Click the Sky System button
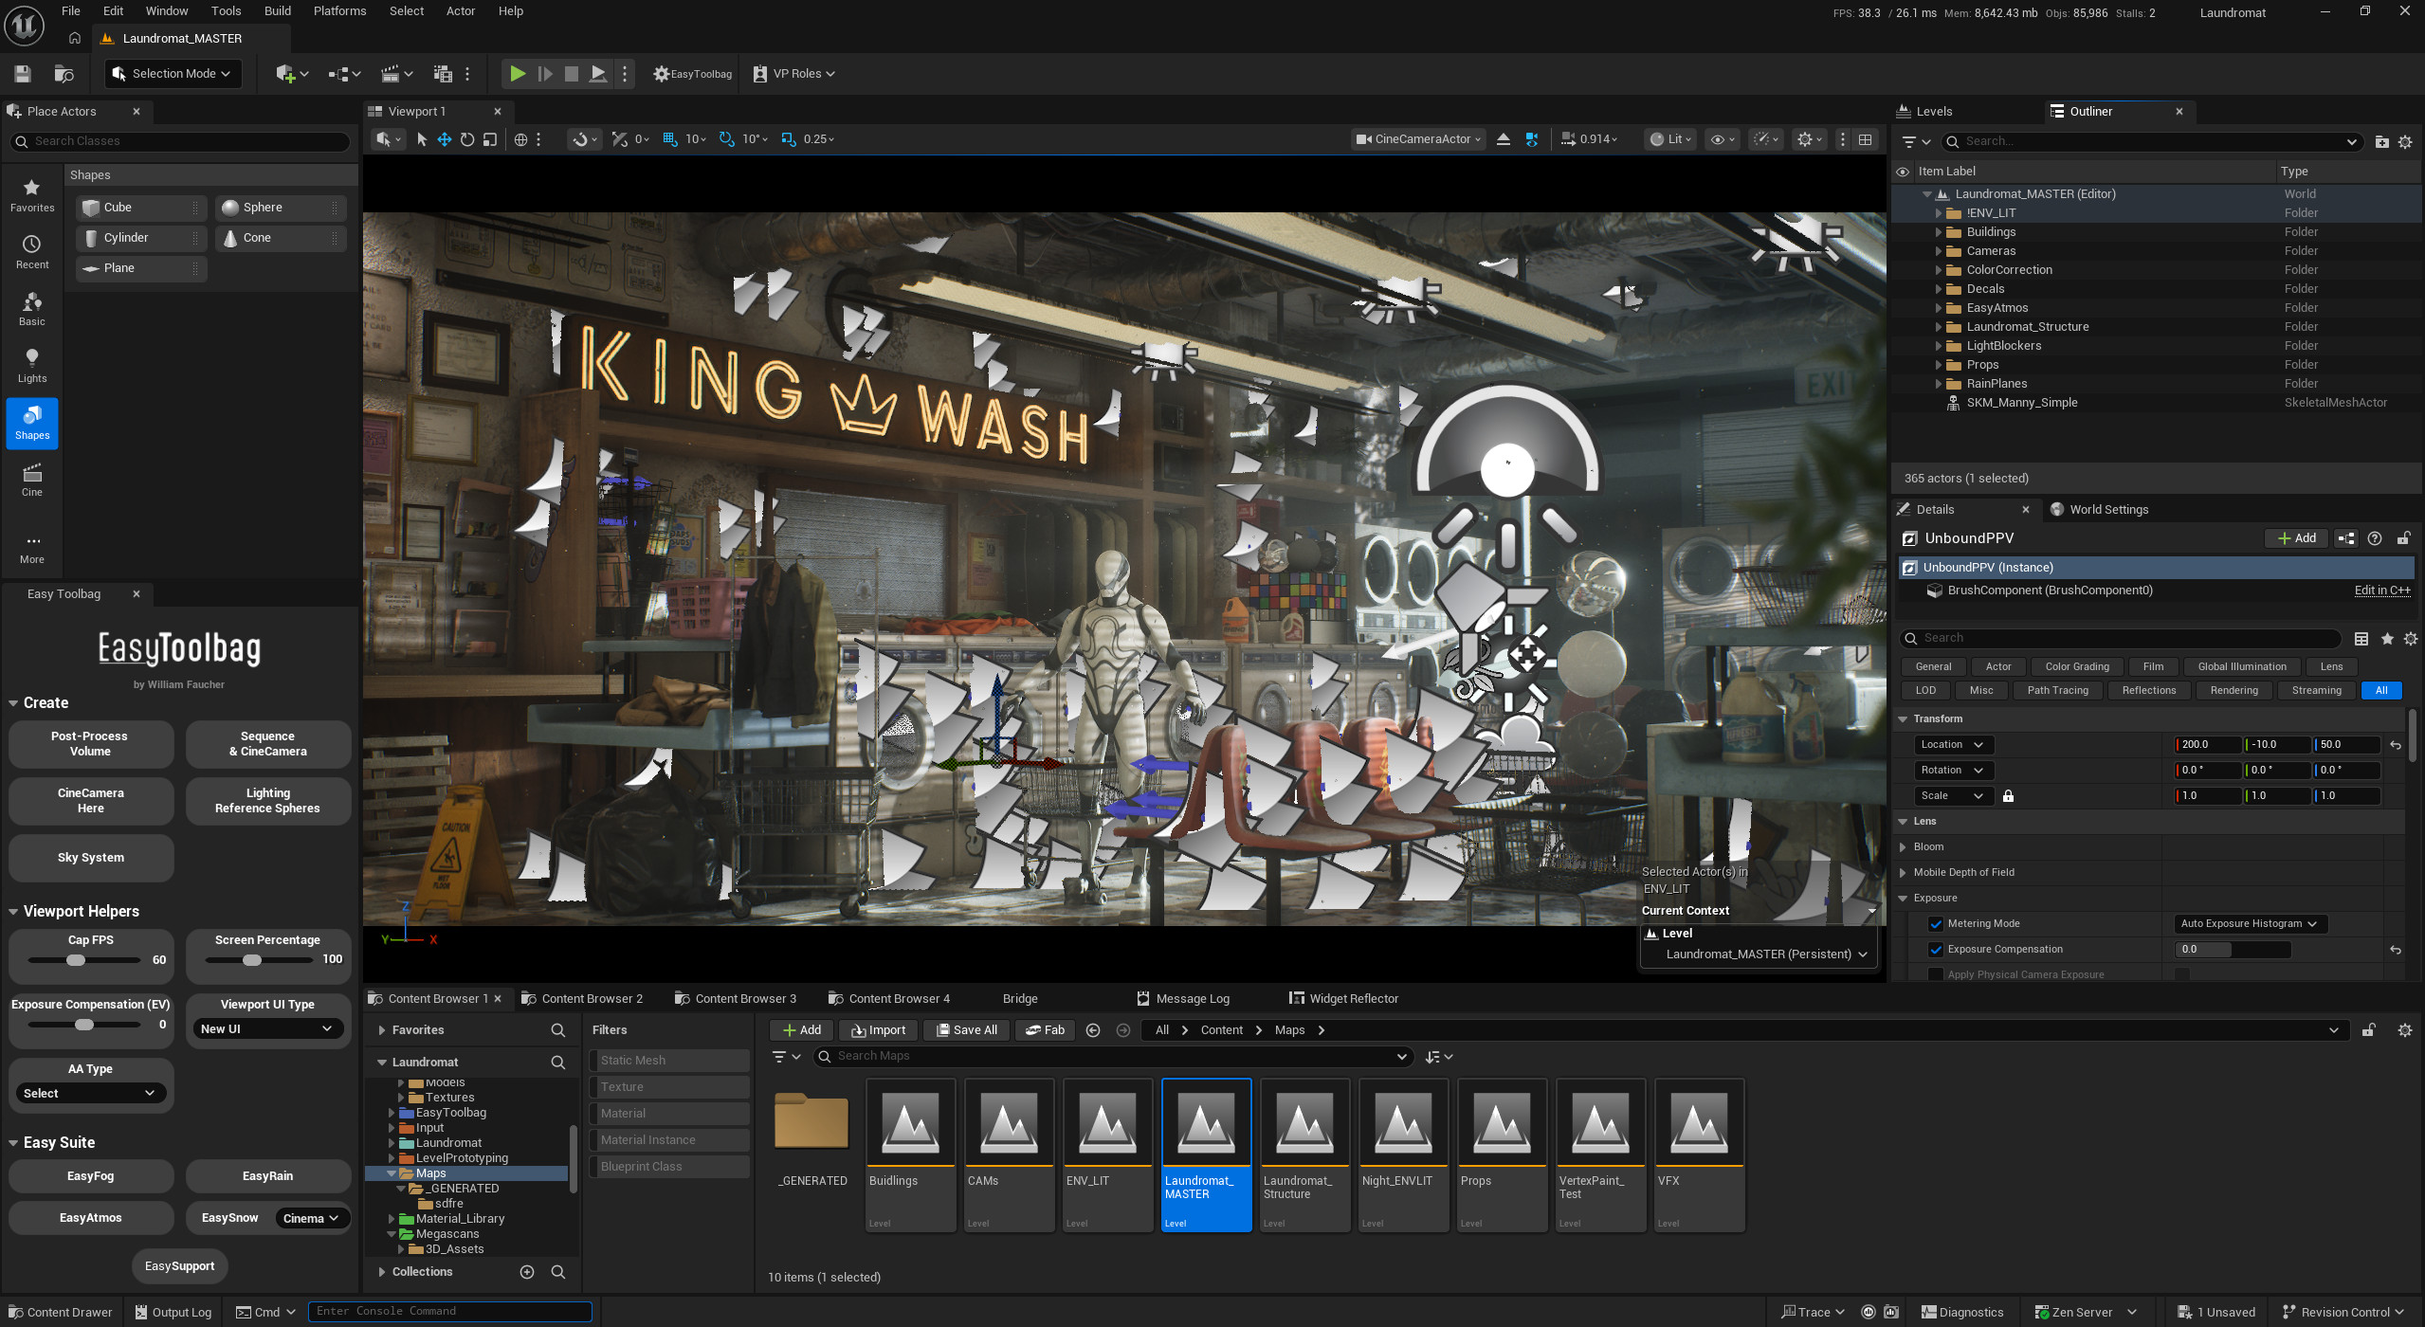The image size is (2425, 1327). (x=90, y=857)
